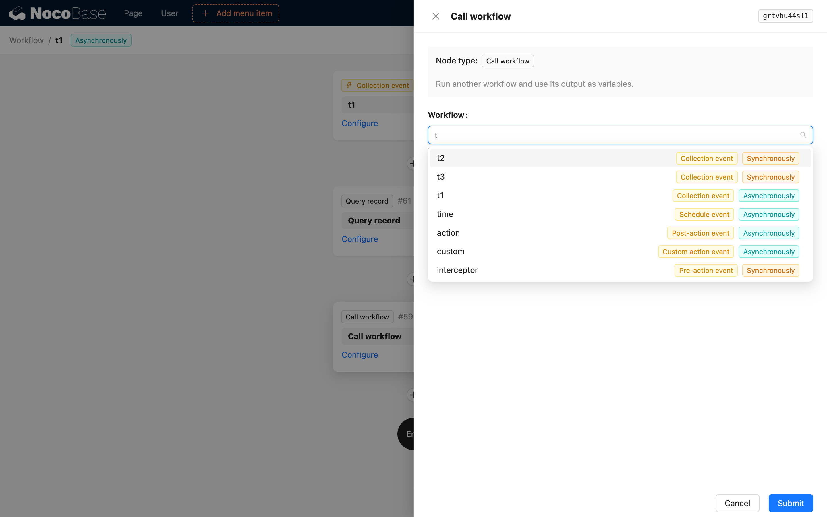The width and height of the screenshot is (827, 517).
Task: Click Configure on the Query record node
Action: 360,239
